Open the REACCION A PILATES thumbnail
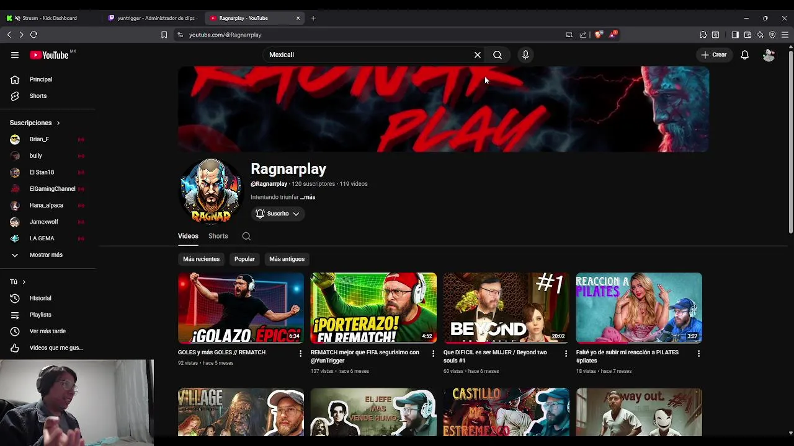This screenshot has height=446, width=794. click(x=639, y=308)
